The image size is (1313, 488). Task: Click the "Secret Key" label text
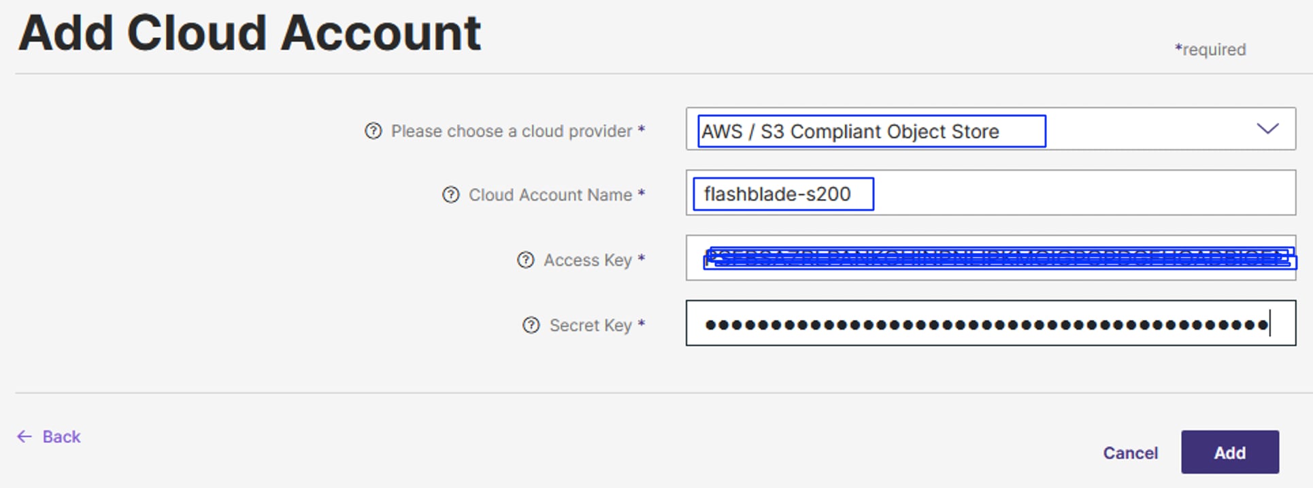[x=591, y=326]
